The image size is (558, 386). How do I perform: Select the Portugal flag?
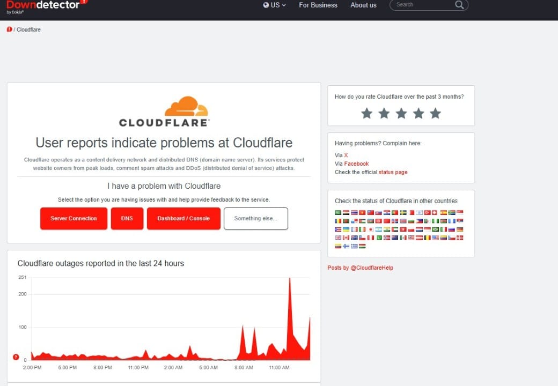395,212
